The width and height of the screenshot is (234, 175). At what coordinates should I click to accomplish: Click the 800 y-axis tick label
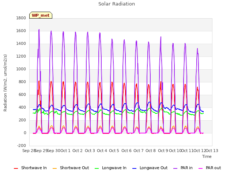point(22,82)
